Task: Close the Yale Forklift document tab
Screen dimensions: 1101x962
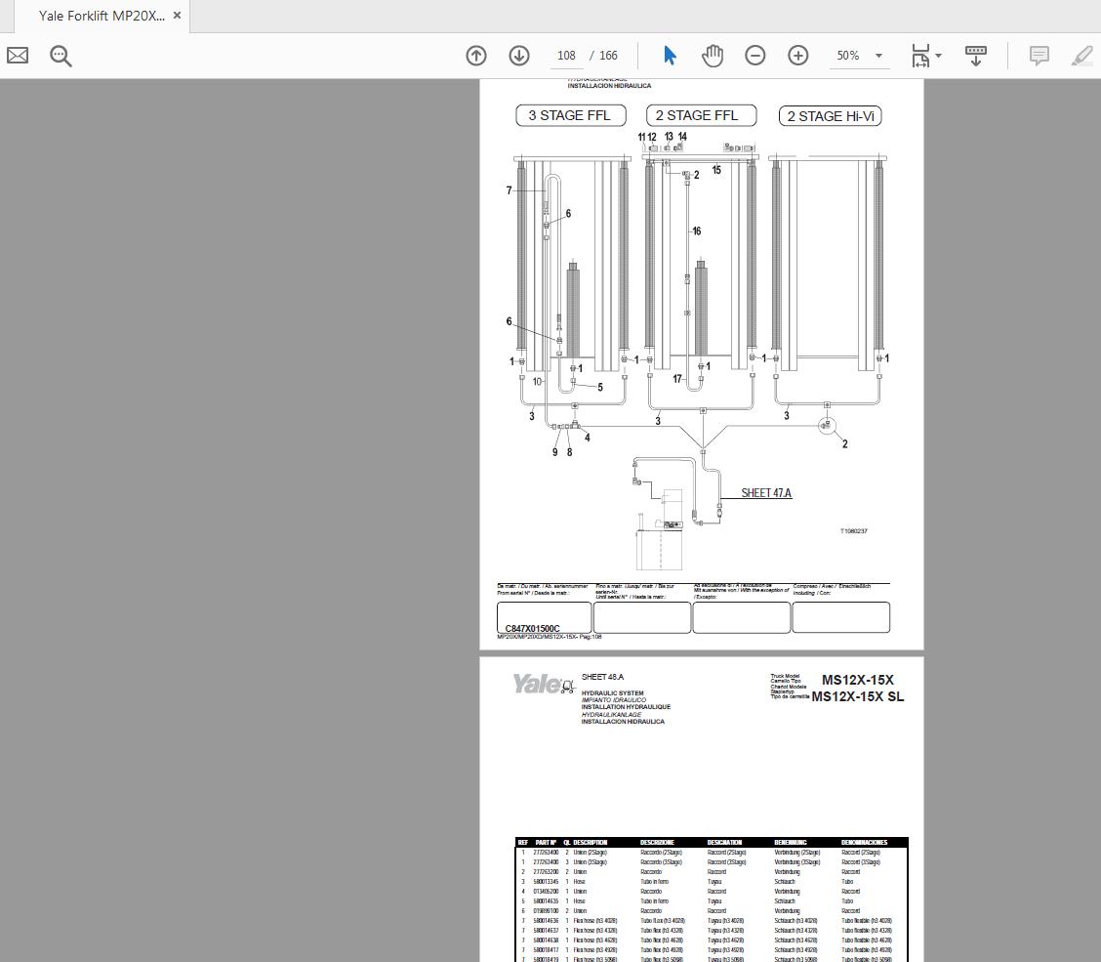Action: coord(177,15)
